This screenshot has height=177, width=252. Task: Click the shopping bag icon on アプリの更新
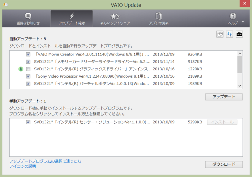pyautogui.click(x=159, y=16)
